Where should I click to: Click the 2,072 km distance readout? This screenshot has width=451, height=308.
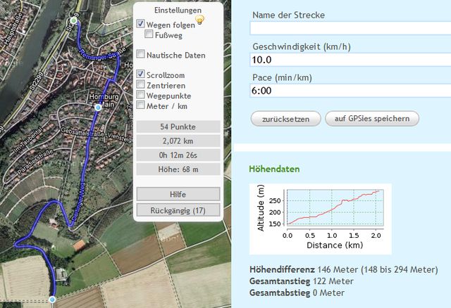click(x=178, y=141)
